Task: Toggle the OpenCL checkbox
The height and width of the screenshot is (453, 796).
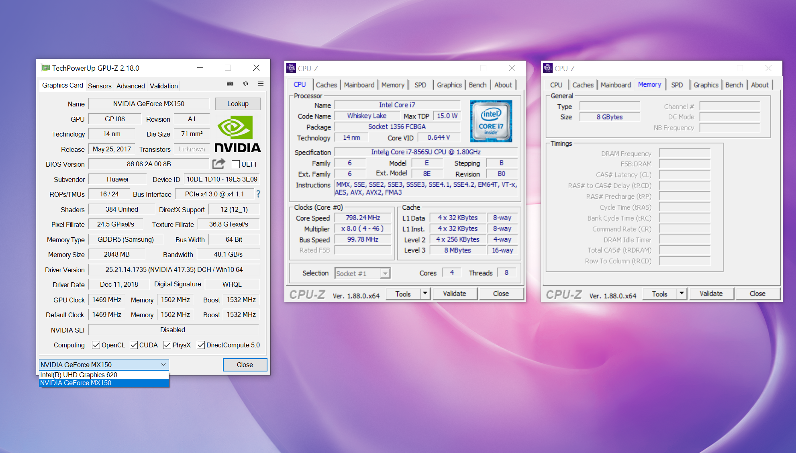Action: click(96, 345)
